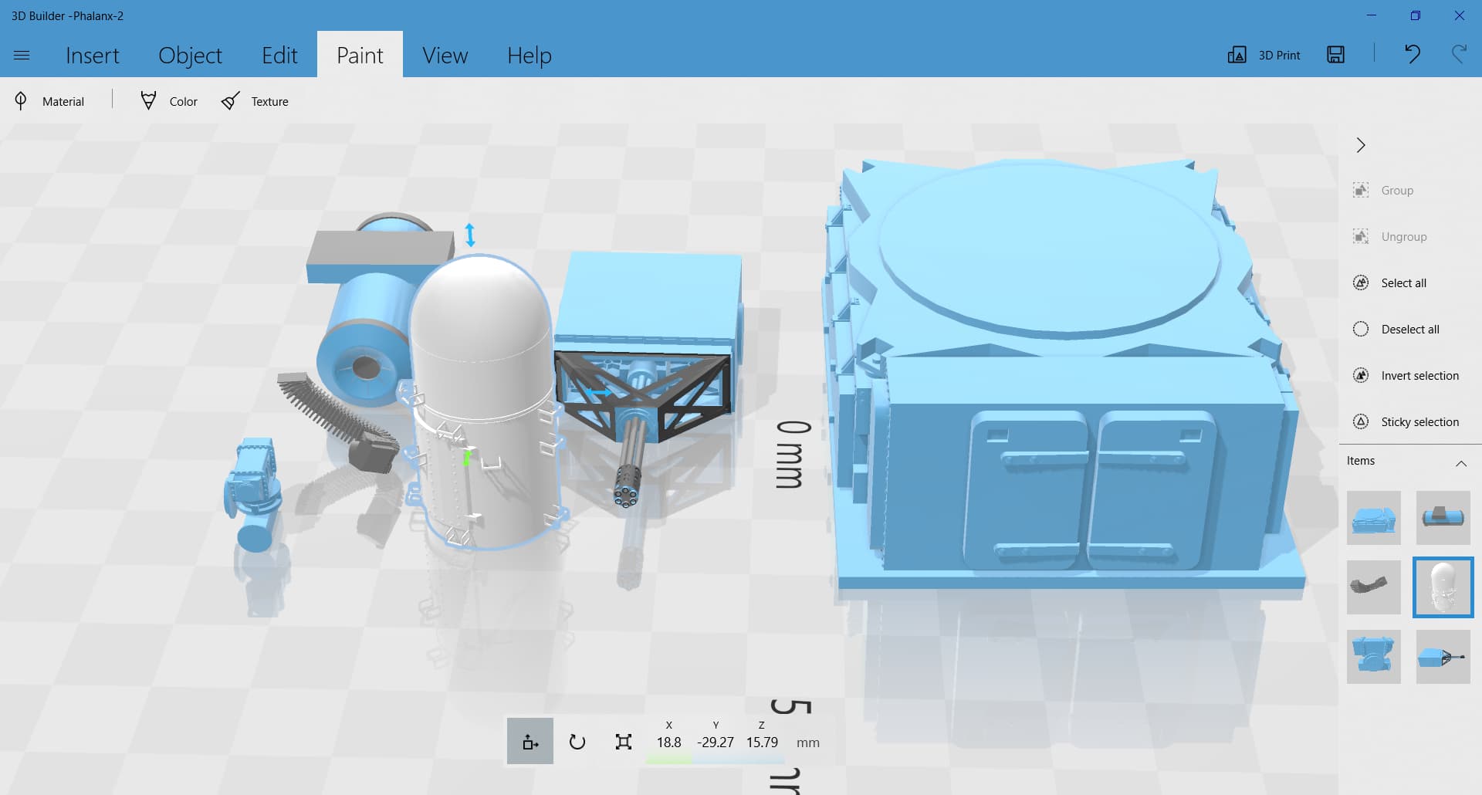Screen dimensions: 1482x795
Task: Select the Scale mode icon
Action: click(x=624, y=742)
